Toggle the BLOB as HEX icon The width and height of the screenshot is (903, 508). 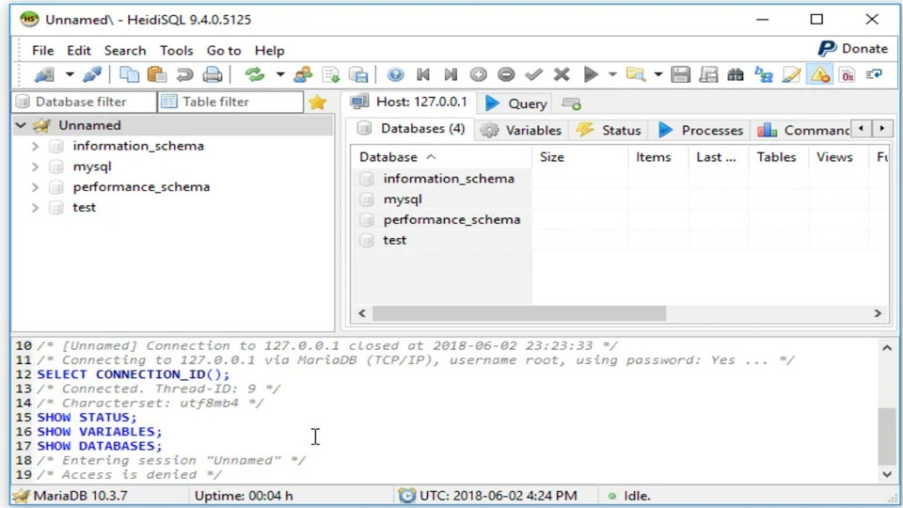(848, 75)
